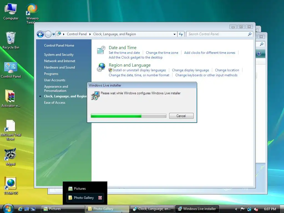The image size is (284, 213).
Task: Launch Internet Explorer from Quick Launch
Action: pos(20,209)
